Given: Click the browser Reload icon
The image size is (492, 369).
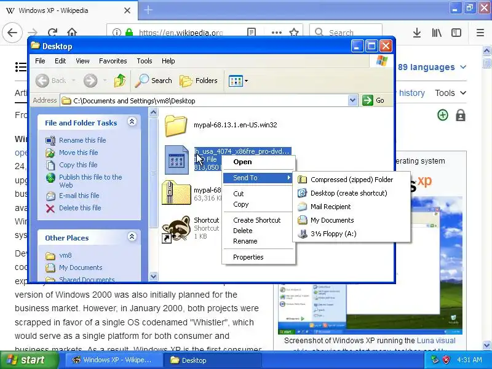Looking at the screenshot, I should (52, 33).
